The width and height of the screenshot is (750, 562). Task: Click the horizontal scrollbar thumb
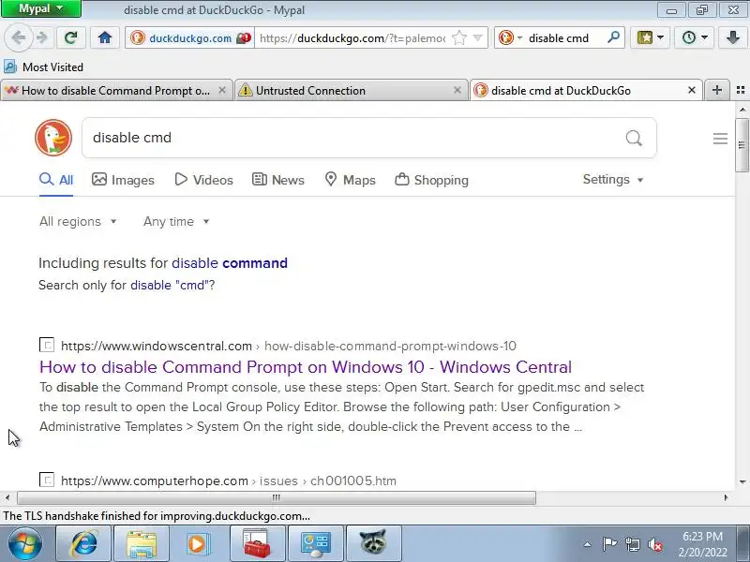[277, 498]
